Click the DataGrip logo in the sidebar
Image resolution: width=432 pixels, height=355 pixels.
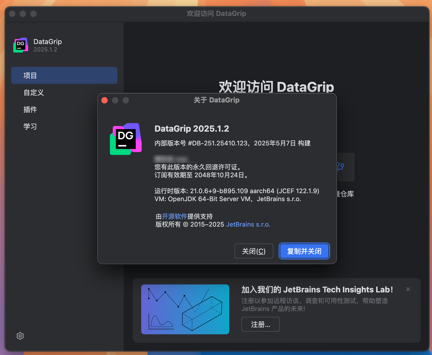[x=21, y=45]
